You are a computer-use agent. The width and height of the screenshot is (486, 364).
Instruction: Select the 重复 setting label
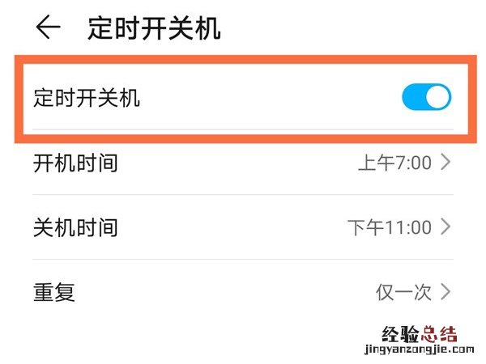pyautogui.click(x=54, y=292)
